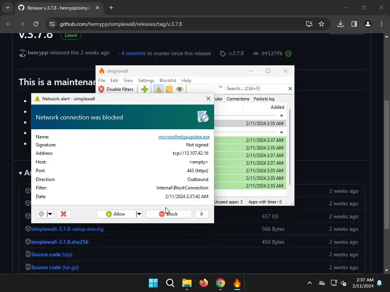Click the installer disc icon in alert header
390x292 pixels.
(x=203, y=117)
